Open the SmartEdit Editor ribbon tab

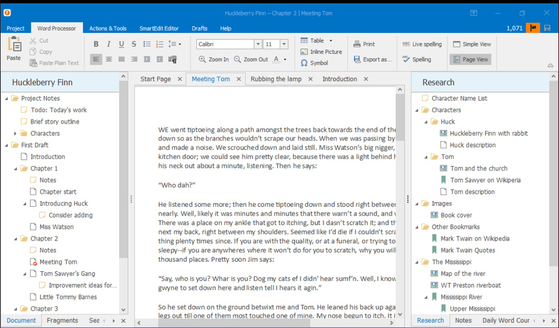pos(159,28)
